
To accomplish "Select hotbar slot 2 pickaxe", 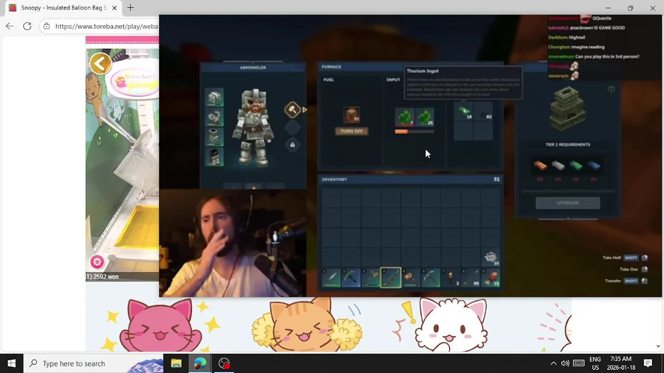I will (351, 278).
